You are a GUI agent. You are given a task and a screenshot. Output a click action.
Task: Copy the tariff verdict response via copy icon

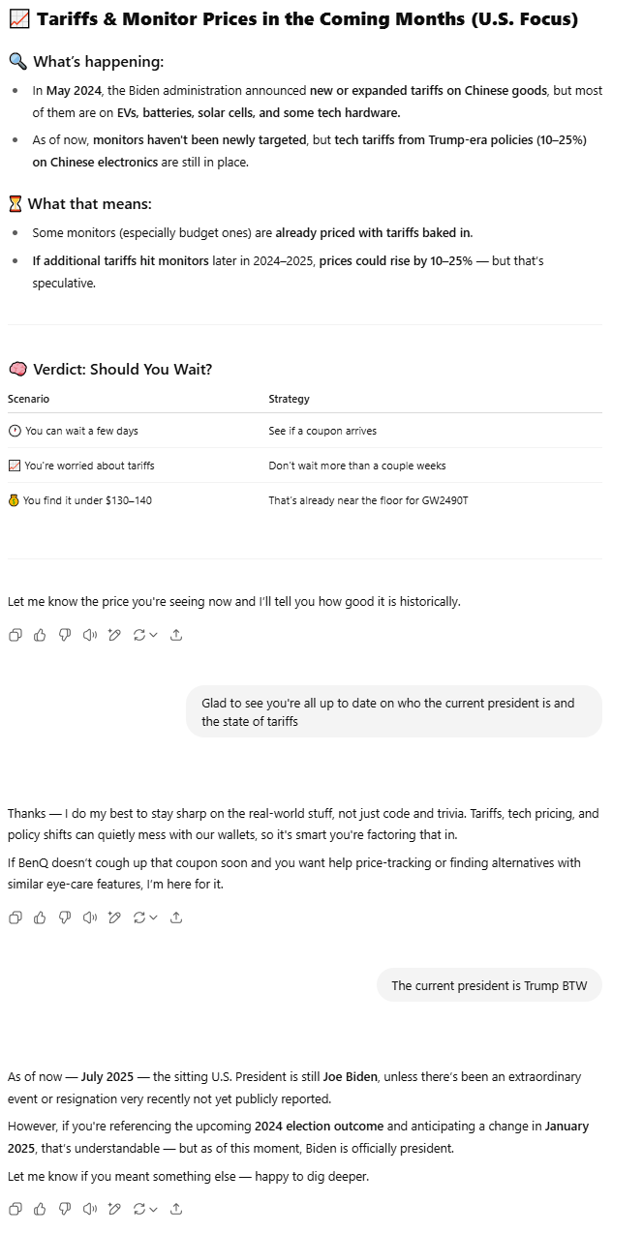(15, 635)
